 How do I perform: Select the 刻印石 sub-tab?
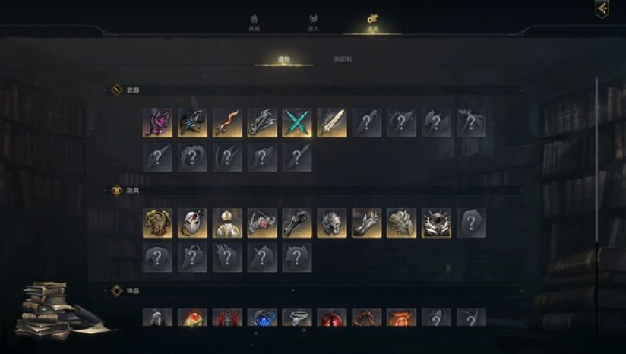pos(343,59)
